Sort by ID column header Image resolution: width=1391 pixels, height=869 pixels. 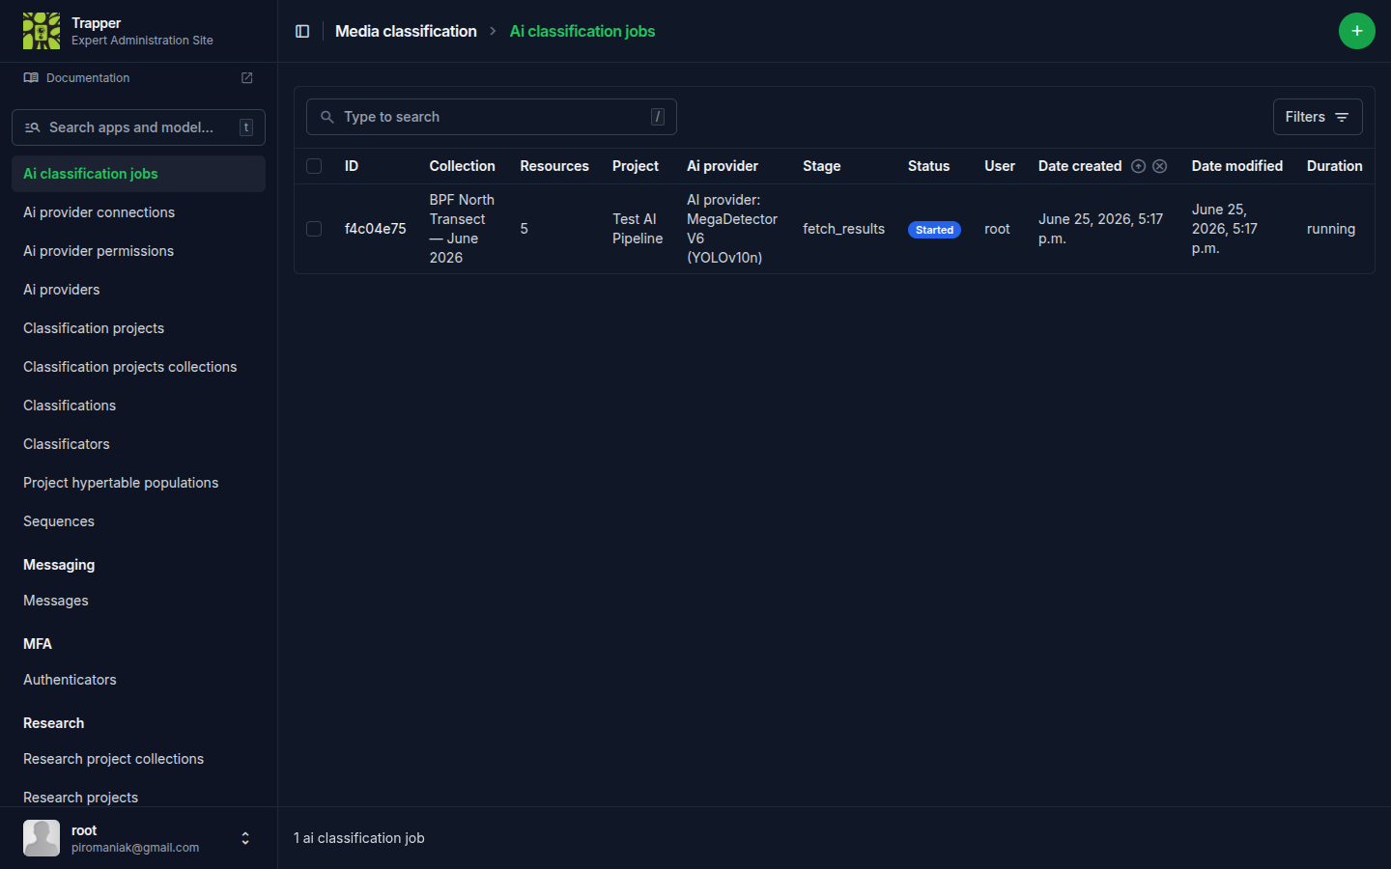point(352,166)
